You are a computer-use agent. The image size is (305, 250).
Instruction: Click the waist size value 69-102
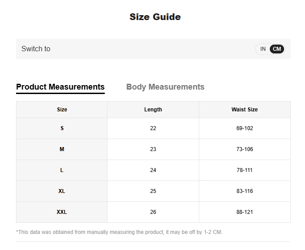(x=244, y=128)
